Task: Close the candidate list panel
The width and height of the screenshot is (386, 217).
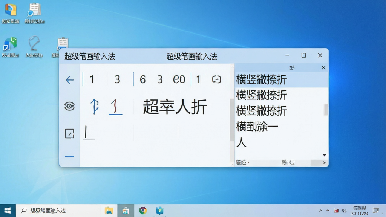Action: 323,68
